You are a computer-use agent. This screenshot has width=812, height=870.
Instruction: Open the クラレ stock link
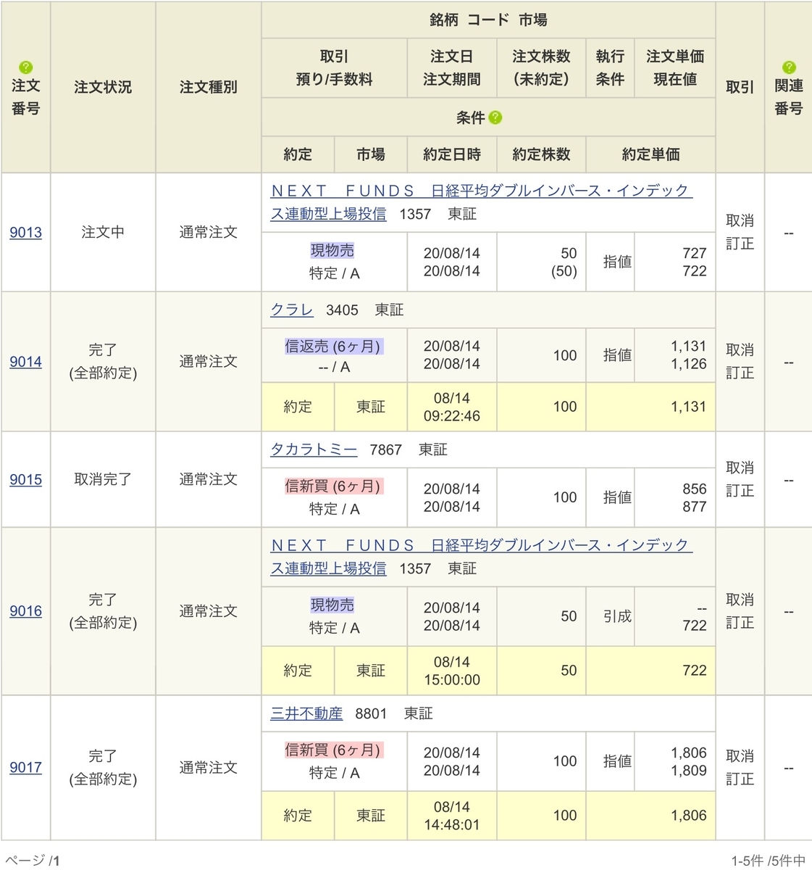[x=292, y=310]
